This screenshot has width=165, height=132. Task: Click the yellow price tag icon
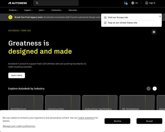coord(10,17)
